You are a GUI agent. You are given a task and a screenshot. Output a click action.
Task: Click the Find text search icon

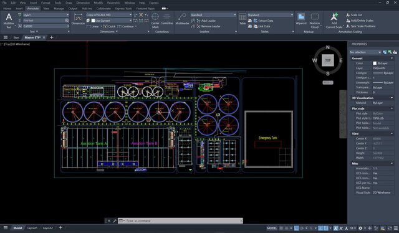pos(67,21)
